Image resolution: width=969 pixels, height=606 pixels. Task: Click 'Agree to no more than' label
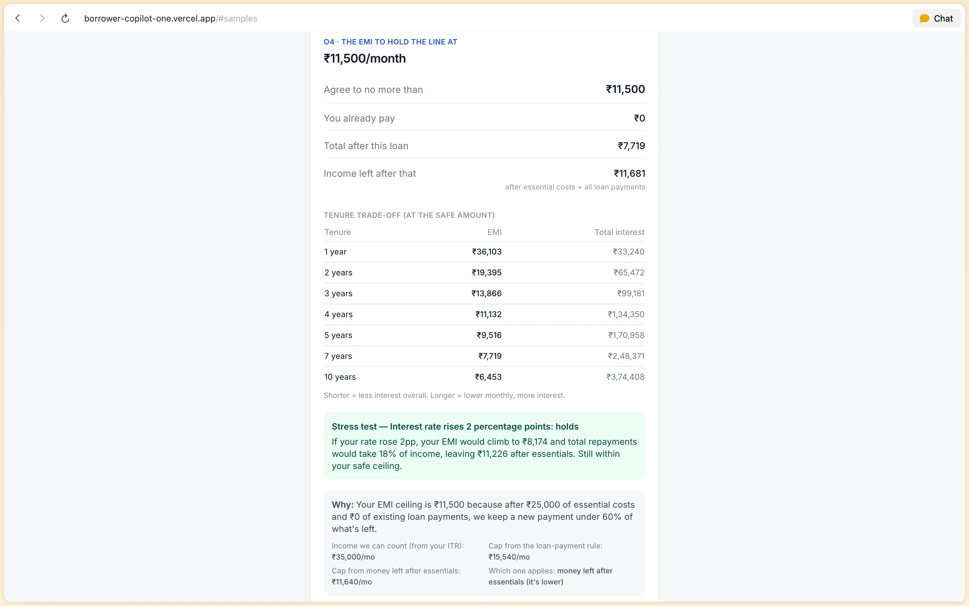373,90
